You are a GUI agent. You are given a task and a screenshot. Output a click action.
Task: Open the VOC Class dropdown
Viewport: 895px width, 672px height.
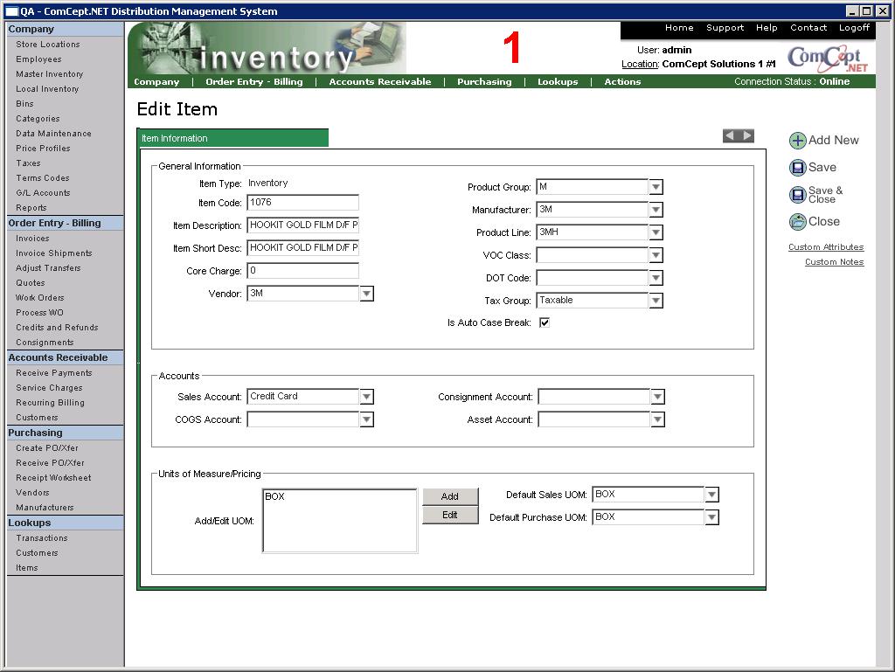tap(656, 255)
